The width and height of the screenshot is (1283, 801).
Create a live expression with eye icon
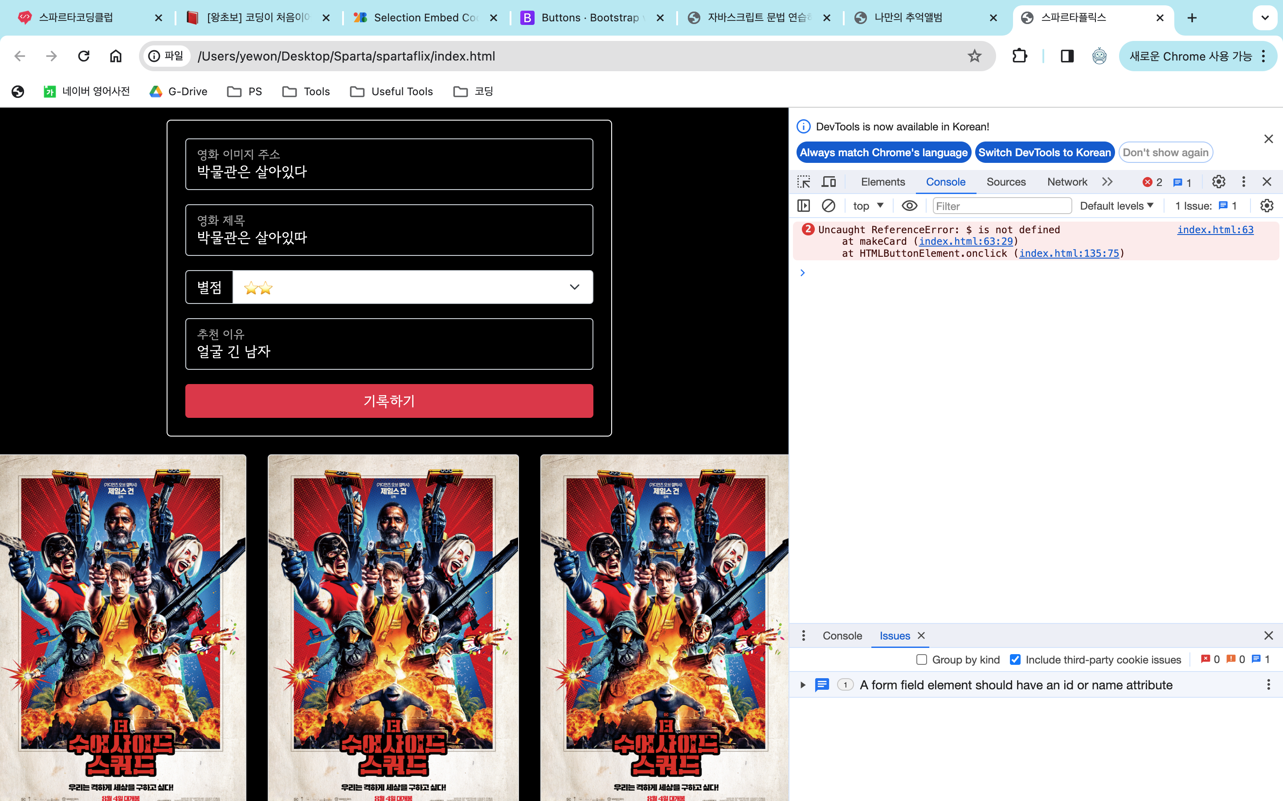click(x=909, y=206)
